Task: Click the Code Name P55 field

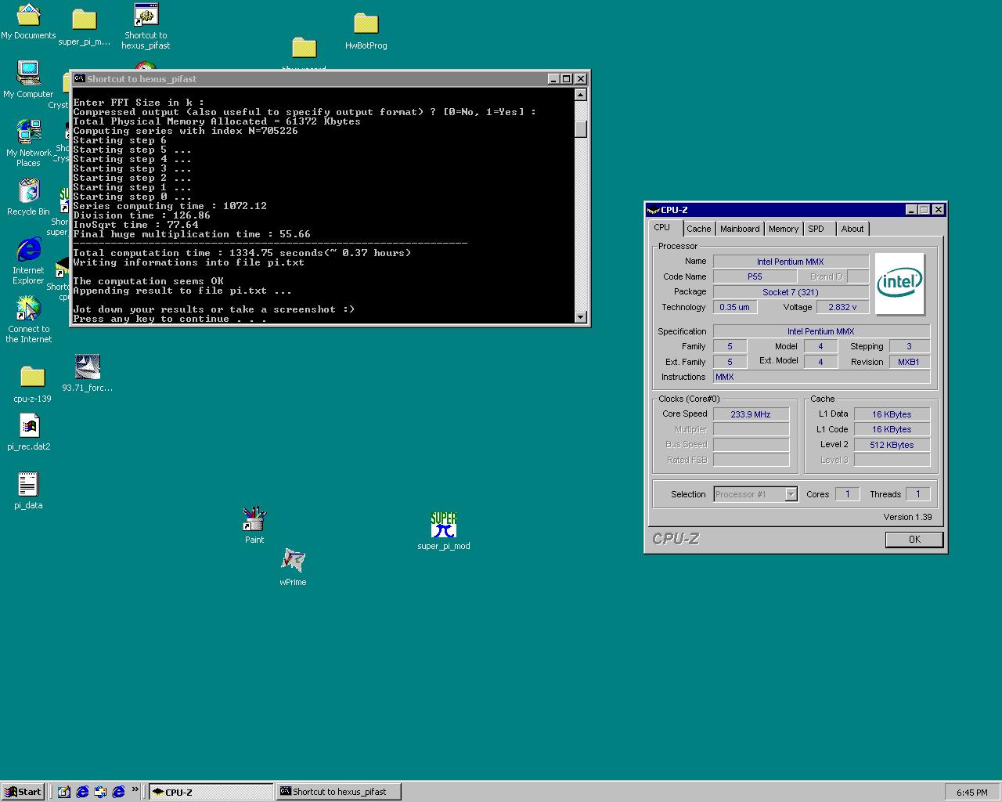Action: tap(755, 276)
